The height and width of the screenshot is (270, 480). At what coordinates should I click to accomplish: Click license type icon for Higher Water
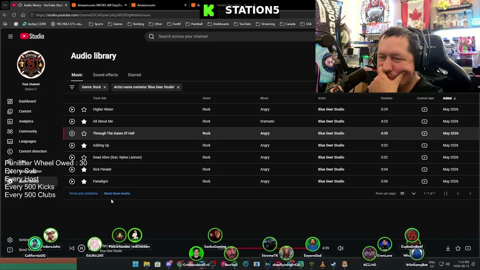pyautogui.click(x=424, y=109)
